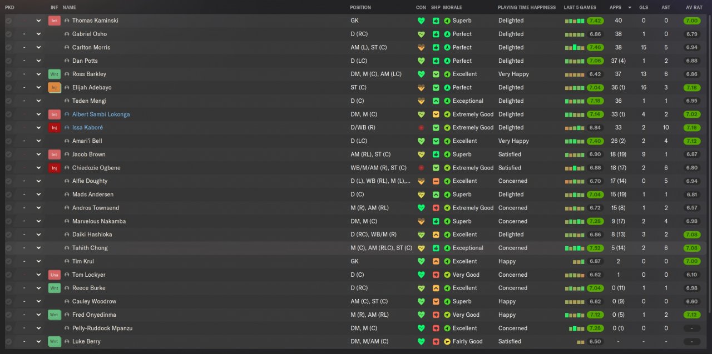Click the Wnt badge next to Ross Barkley
Image resolution: width=712 pixels, height=354 pixels.
click(55, 74)
